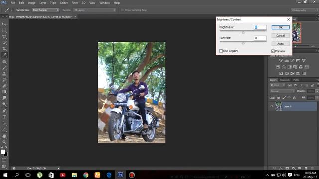Click Cancel in Brightness/Contrast dialog
This screenshot has height=179, width=319.
[x=280, y=35]
